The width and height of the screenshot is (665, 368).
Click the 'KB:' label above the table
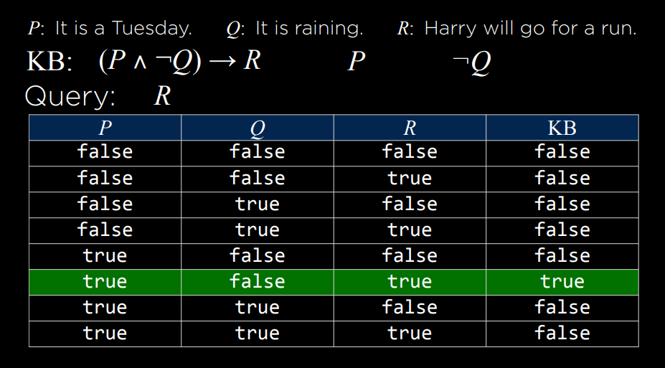pos(49,62)
